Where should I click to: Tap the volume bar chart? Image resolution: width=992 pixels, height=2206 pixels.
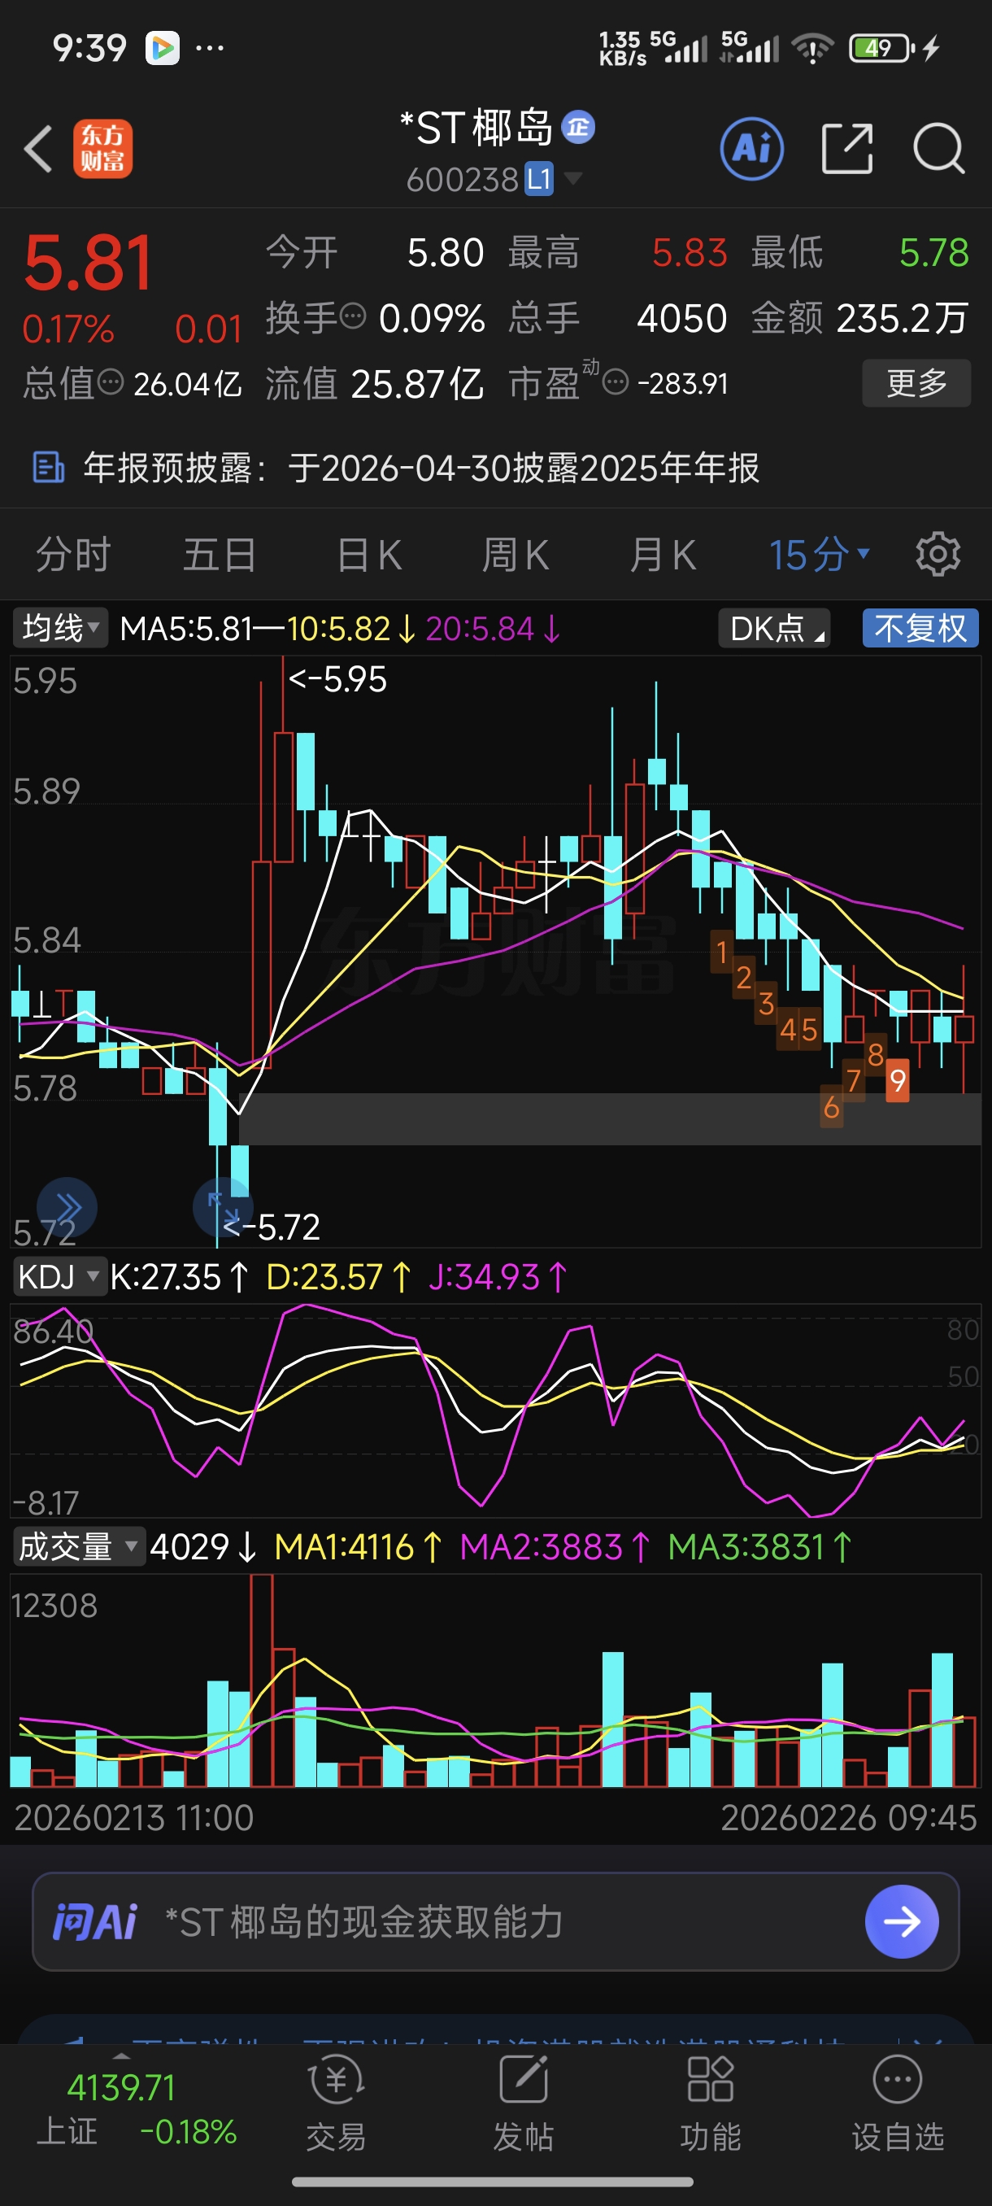pos(495,1681)
